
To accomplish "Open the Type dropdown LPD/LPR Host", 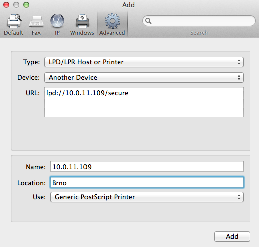I will [x=144, y=62].
